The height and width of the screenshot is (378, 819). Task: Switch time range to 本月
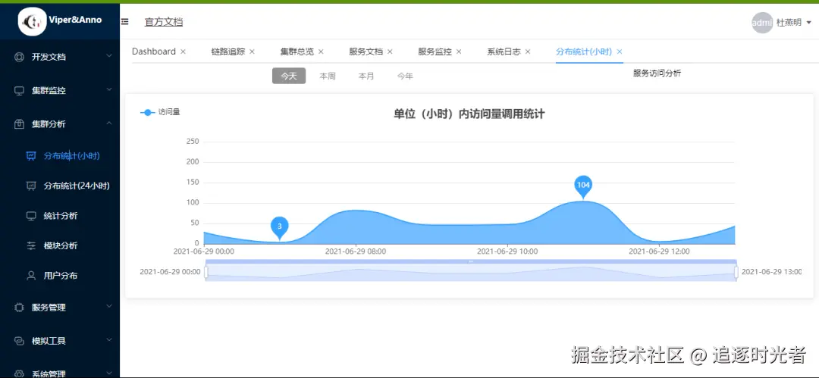[366, 76]
